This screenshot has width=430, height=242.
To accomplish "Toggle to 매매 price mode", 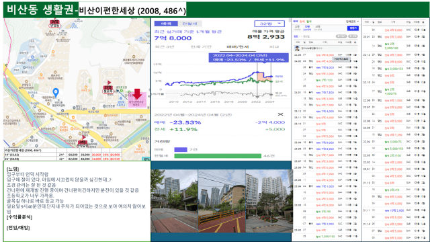I will (166, 24).
